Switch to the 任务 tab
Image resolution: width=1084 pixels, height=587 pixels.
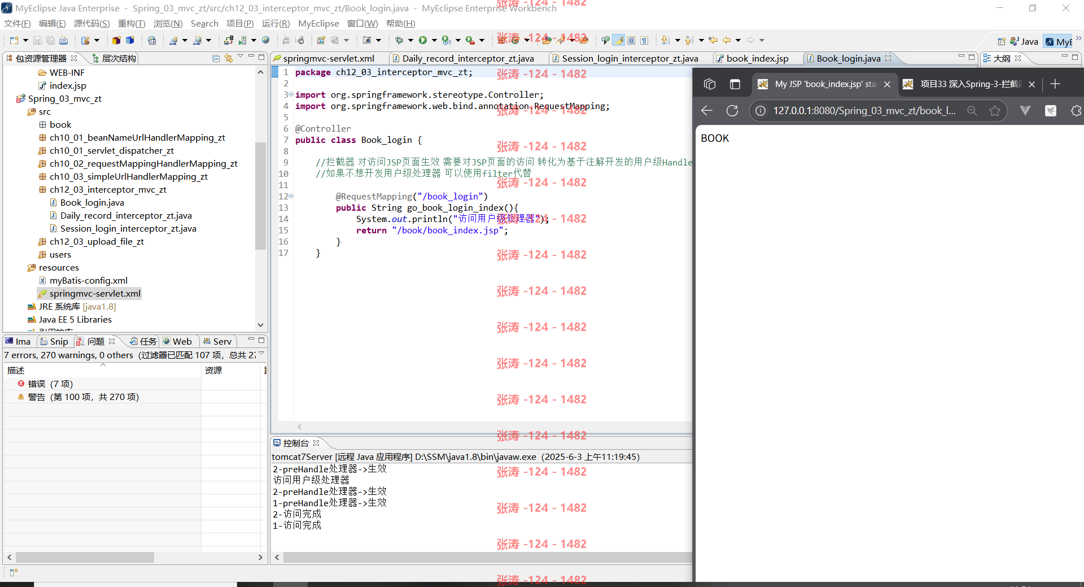click(x=143, y=341)
